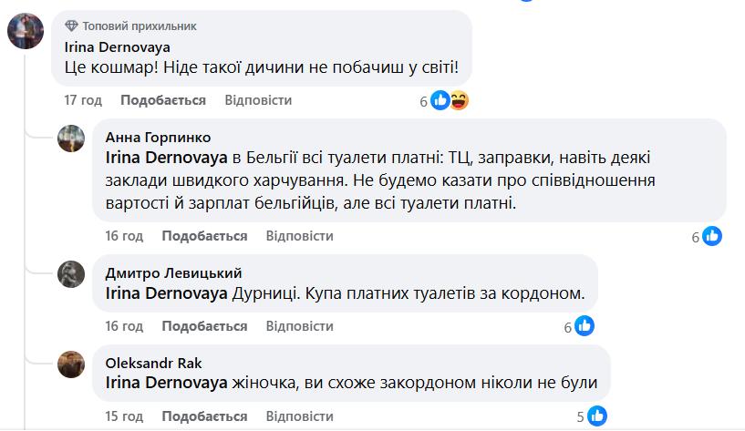
Task: Open Irina Dernovaya's profile picture
Action: (26, 34)
